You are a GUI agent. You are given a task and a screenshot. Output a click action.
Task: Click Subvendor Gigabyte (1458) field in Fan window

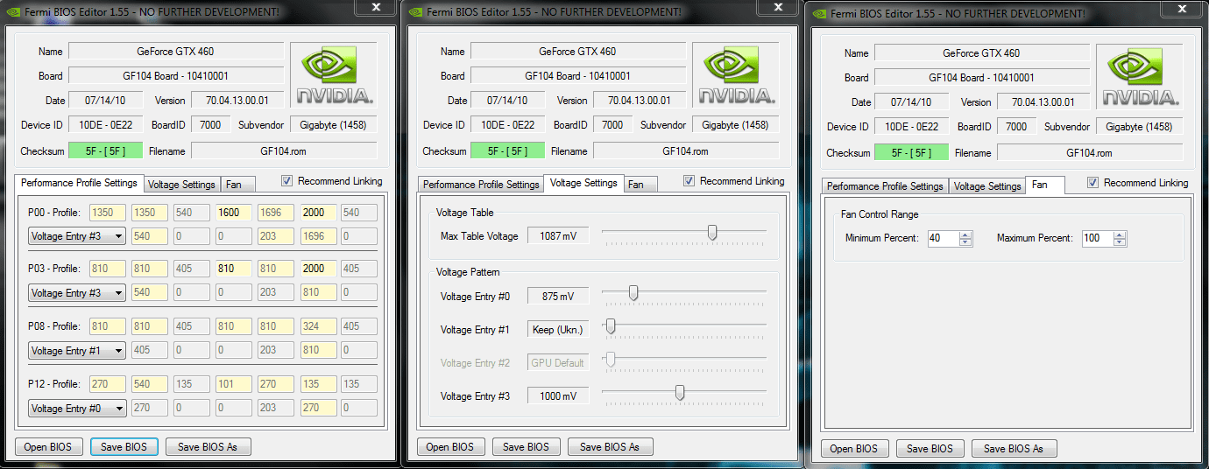1139,126
